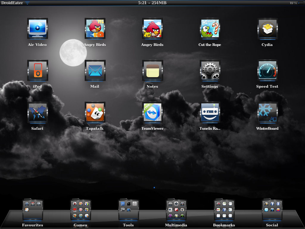The image size is (305, 229).
Task: Open the iPod music app
Action: (37, 70)
